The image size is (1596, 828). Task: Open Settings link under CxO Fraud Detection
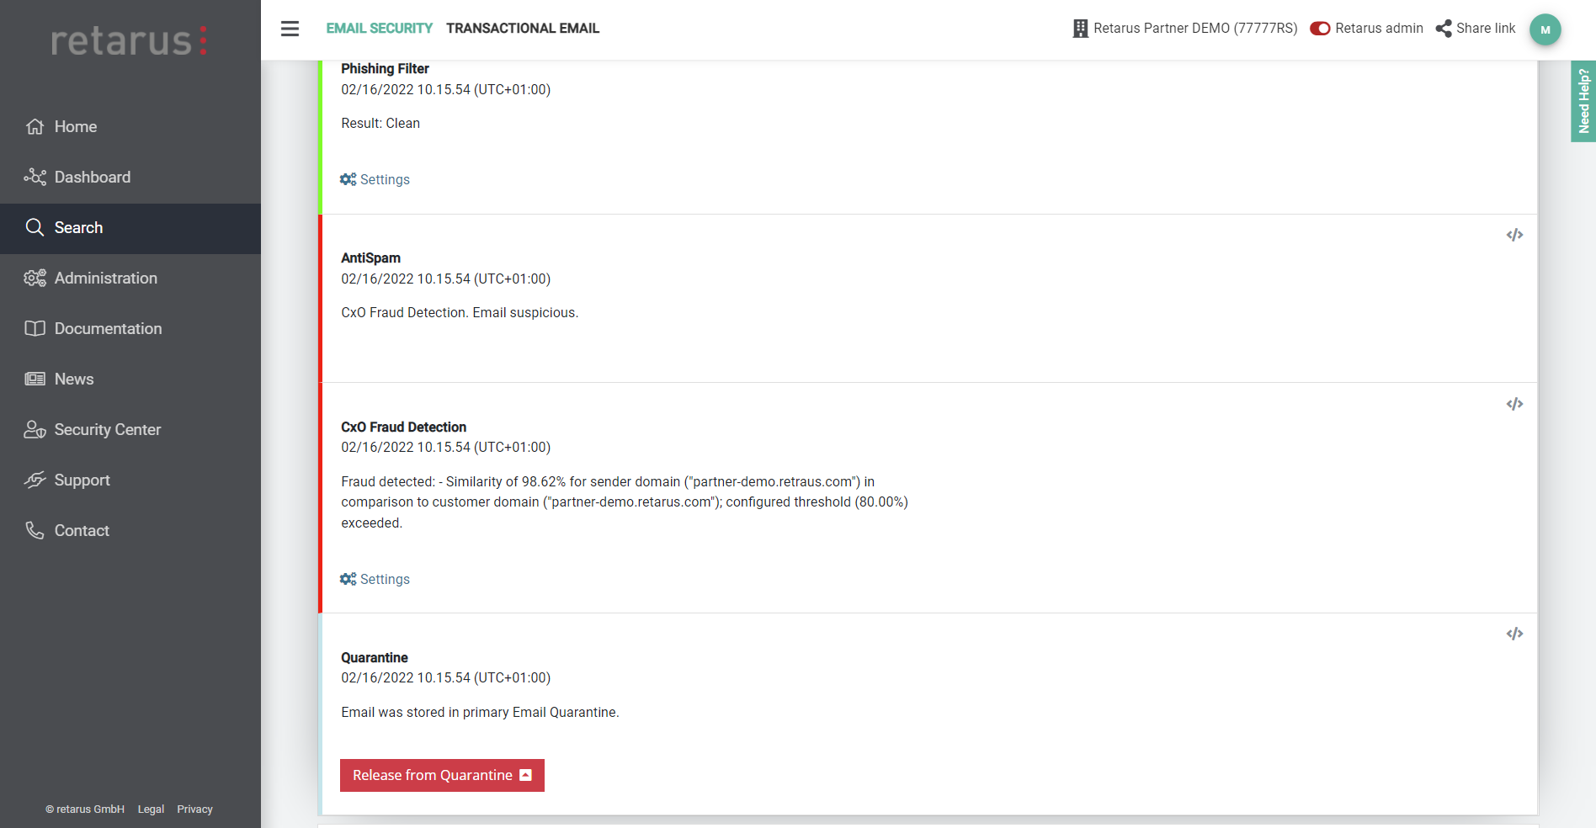click(x=385, y=579)
